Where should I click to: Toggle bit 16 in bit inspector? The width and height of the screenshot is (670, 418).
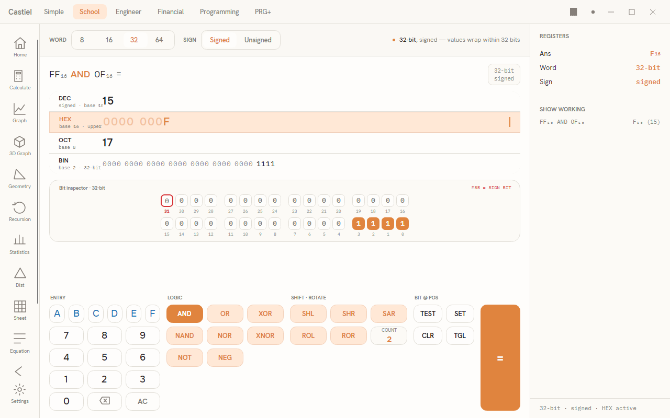403,201
